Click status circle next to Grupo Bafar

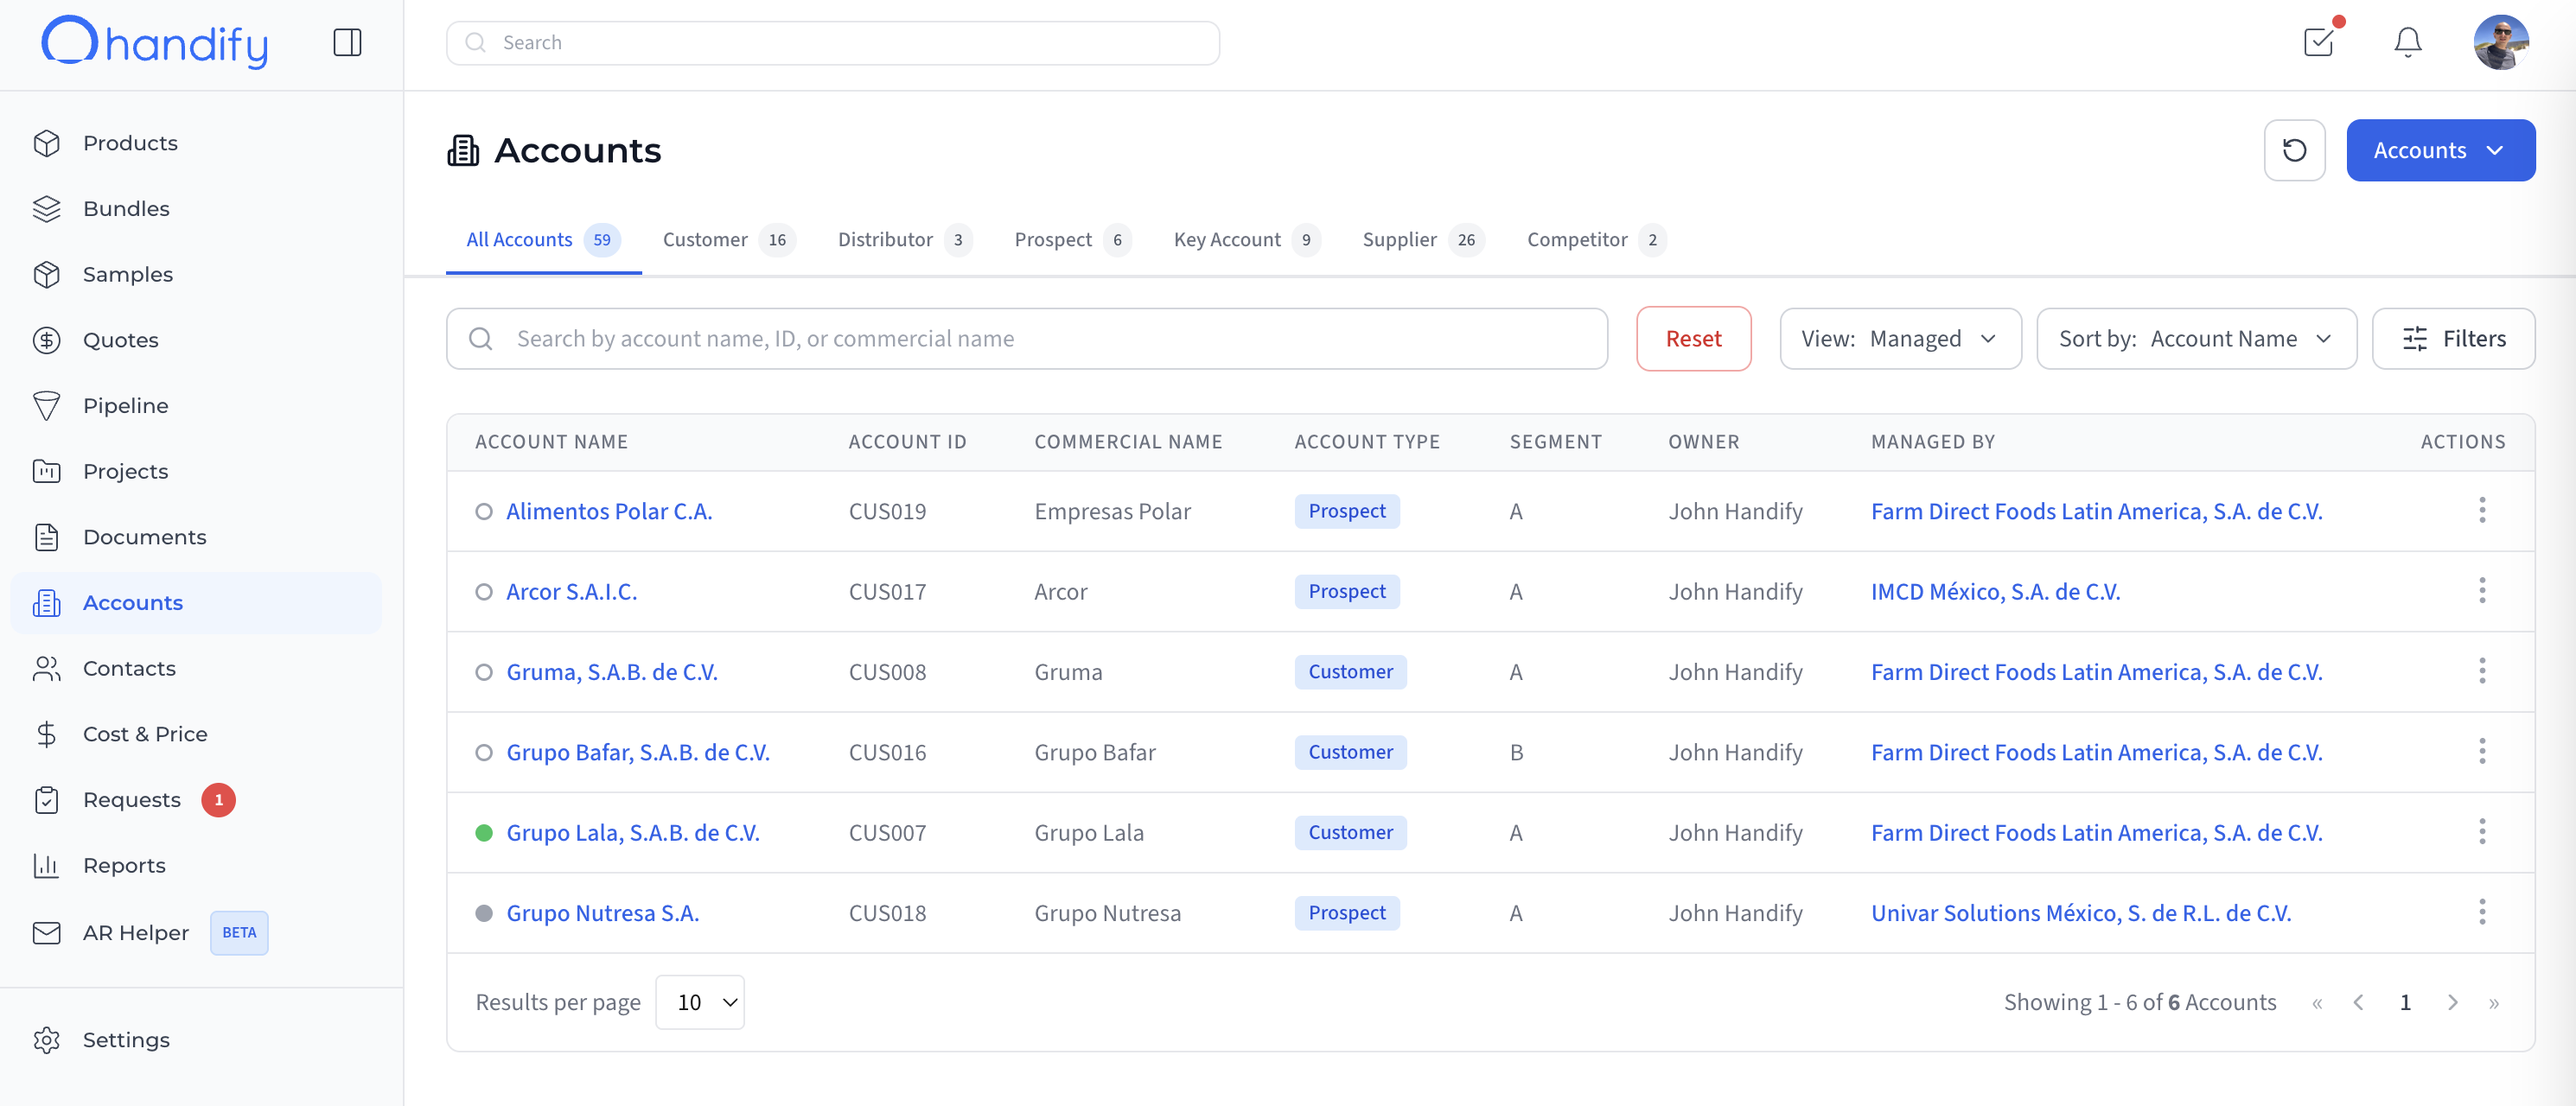click(484, 752)
